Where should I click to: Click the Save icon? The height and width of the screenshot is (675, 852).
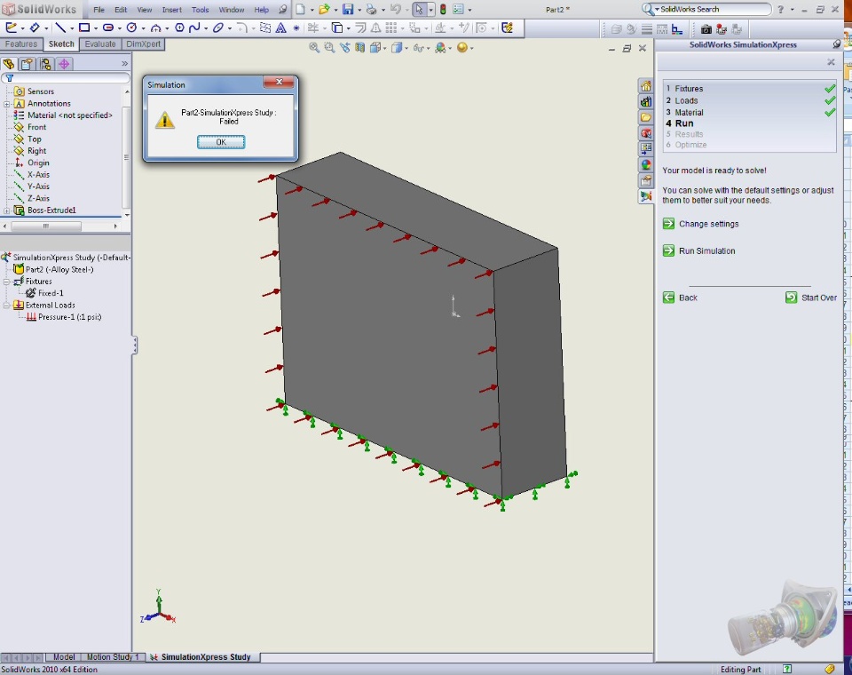[348, 9]
